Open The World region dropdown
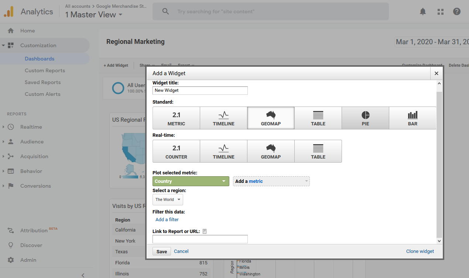Screen dimensions: 469x278 168,199
